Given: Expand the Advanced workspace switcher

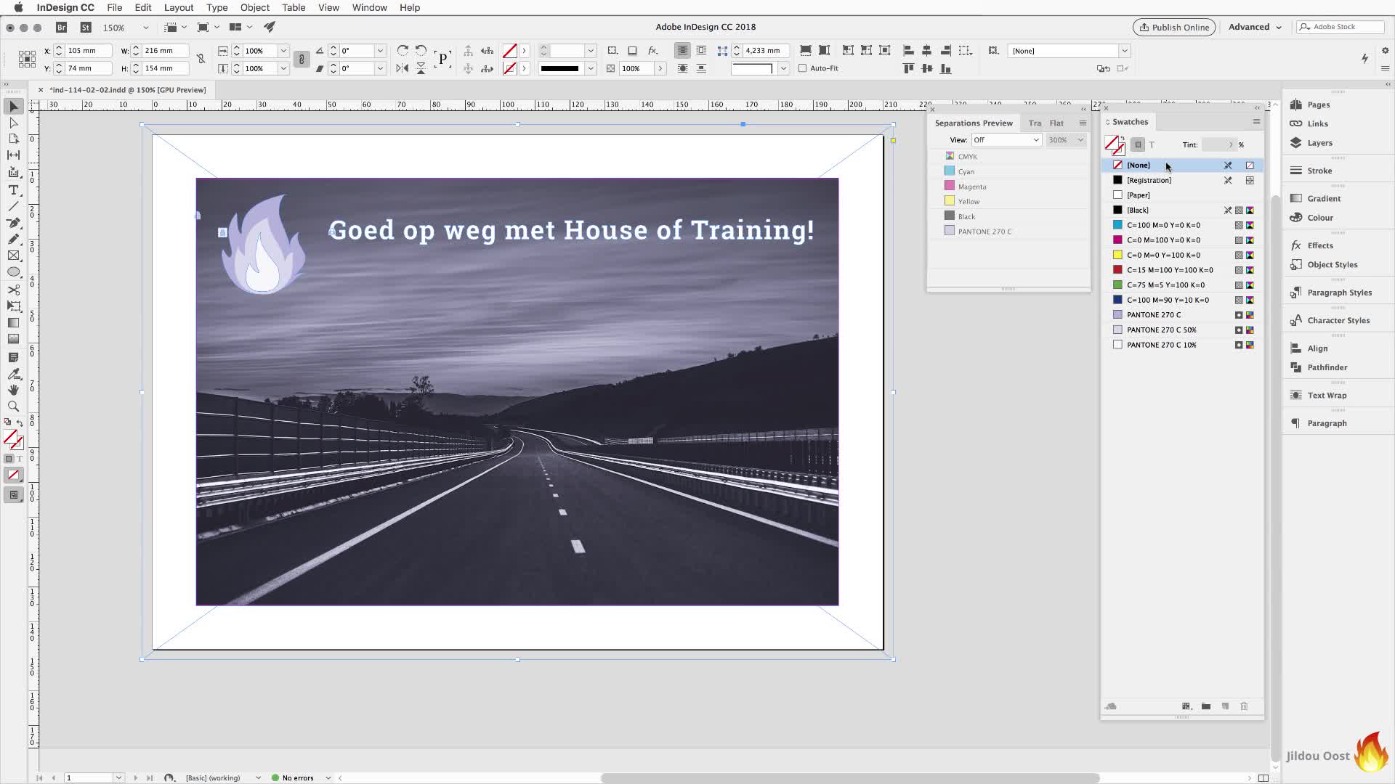Looking at the screenshot, I should (x=1255, y=27).
